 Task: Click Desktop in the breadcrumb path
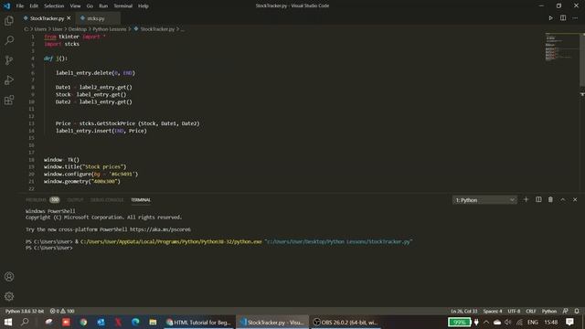tap(77, 28)
